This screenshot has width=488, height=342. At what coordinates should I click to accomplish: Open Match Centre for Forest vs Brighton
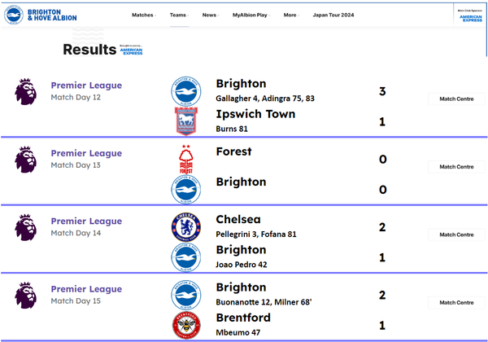click(x=456, y=167)
